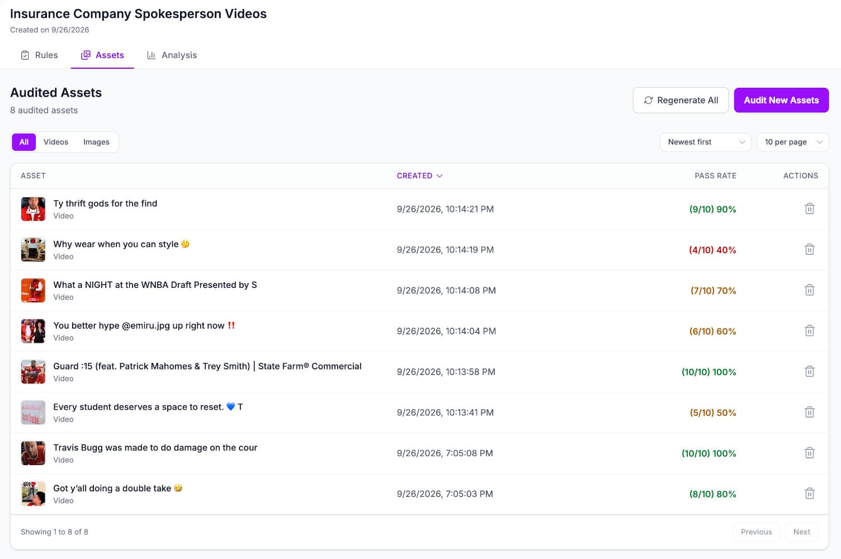
Task: Click 'Showing 1 to 8 of 8' text
Action: click(54, 532)
